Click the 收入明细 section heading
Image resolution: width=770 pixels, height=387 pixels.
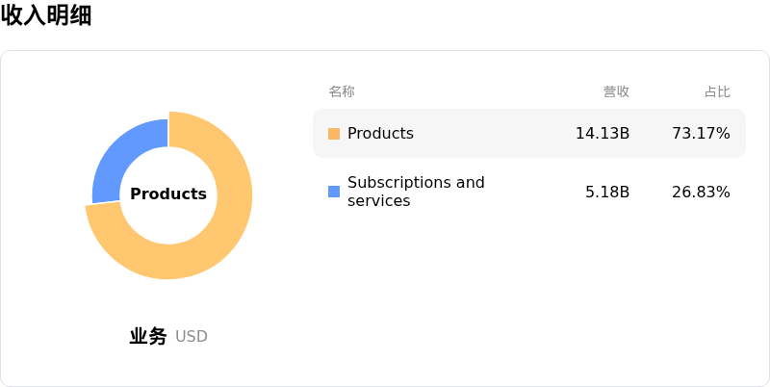(46, 15)
